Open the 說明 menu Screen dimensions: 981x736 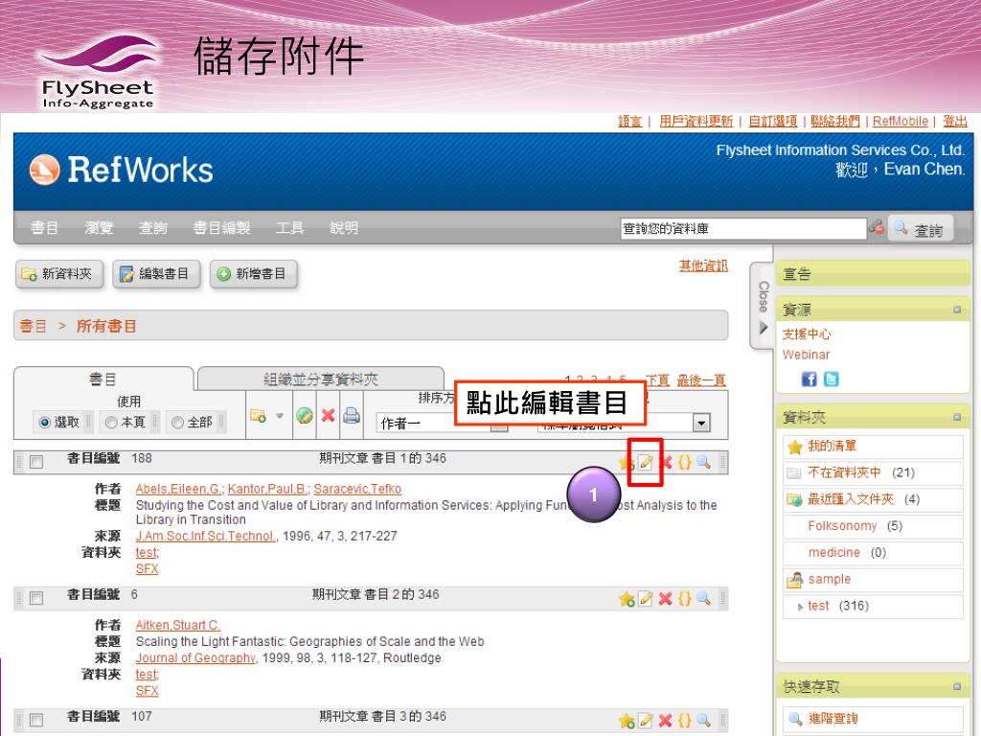click(x=344, y=228)
